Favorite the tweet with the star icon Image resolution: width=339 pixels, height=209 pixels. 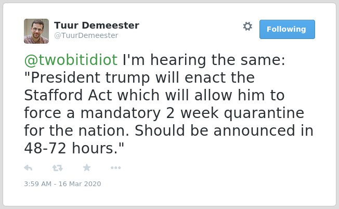point(87,167)
